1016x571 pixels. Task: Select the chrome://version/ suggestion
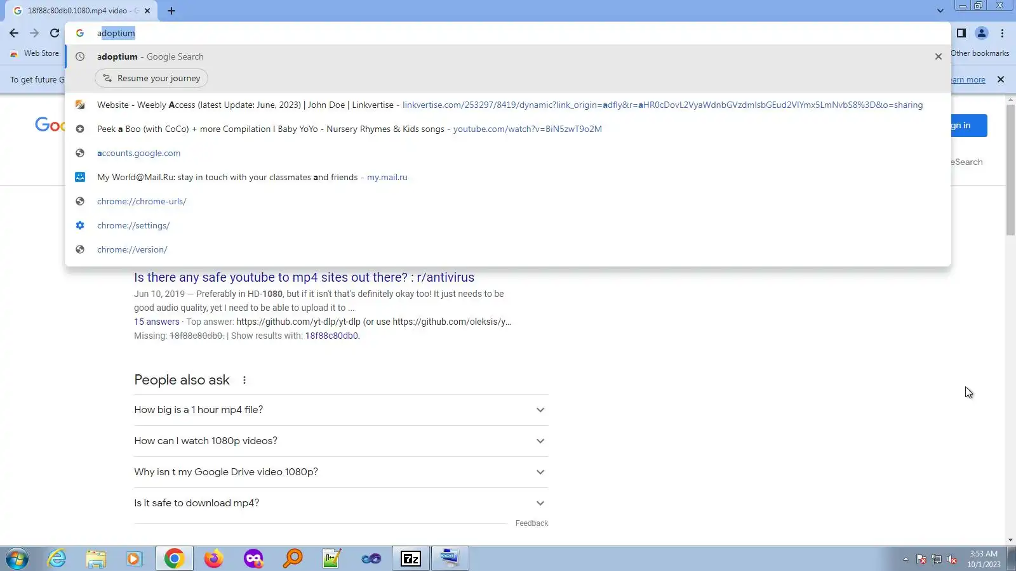508,249
